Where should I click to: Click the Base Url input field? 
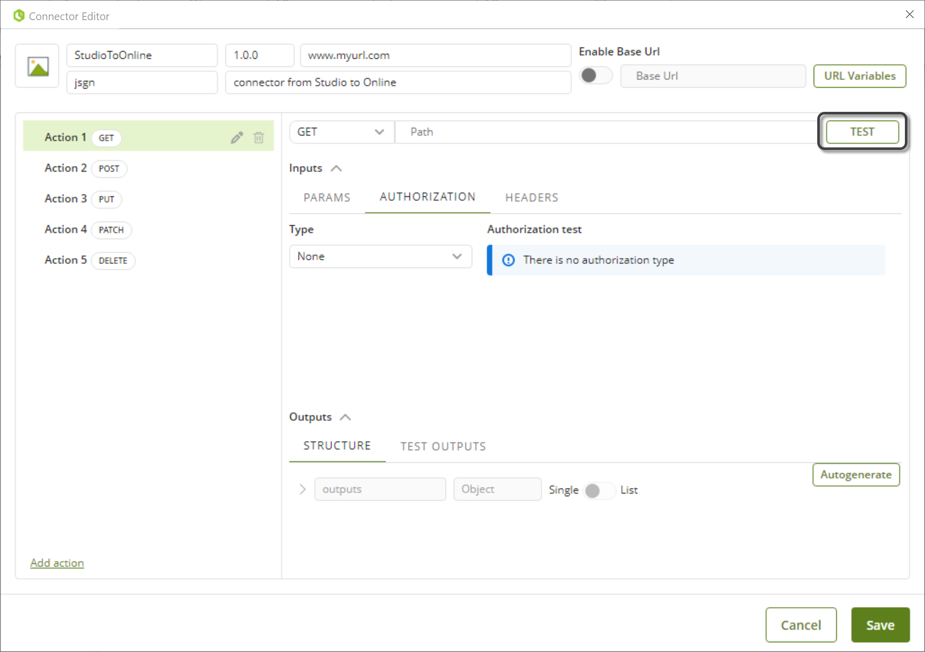(x=713, y=76)
